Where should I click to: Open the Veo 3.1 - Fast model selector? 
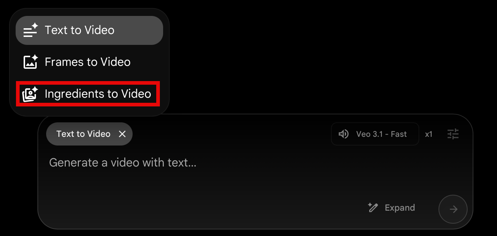tap(375, 134)
